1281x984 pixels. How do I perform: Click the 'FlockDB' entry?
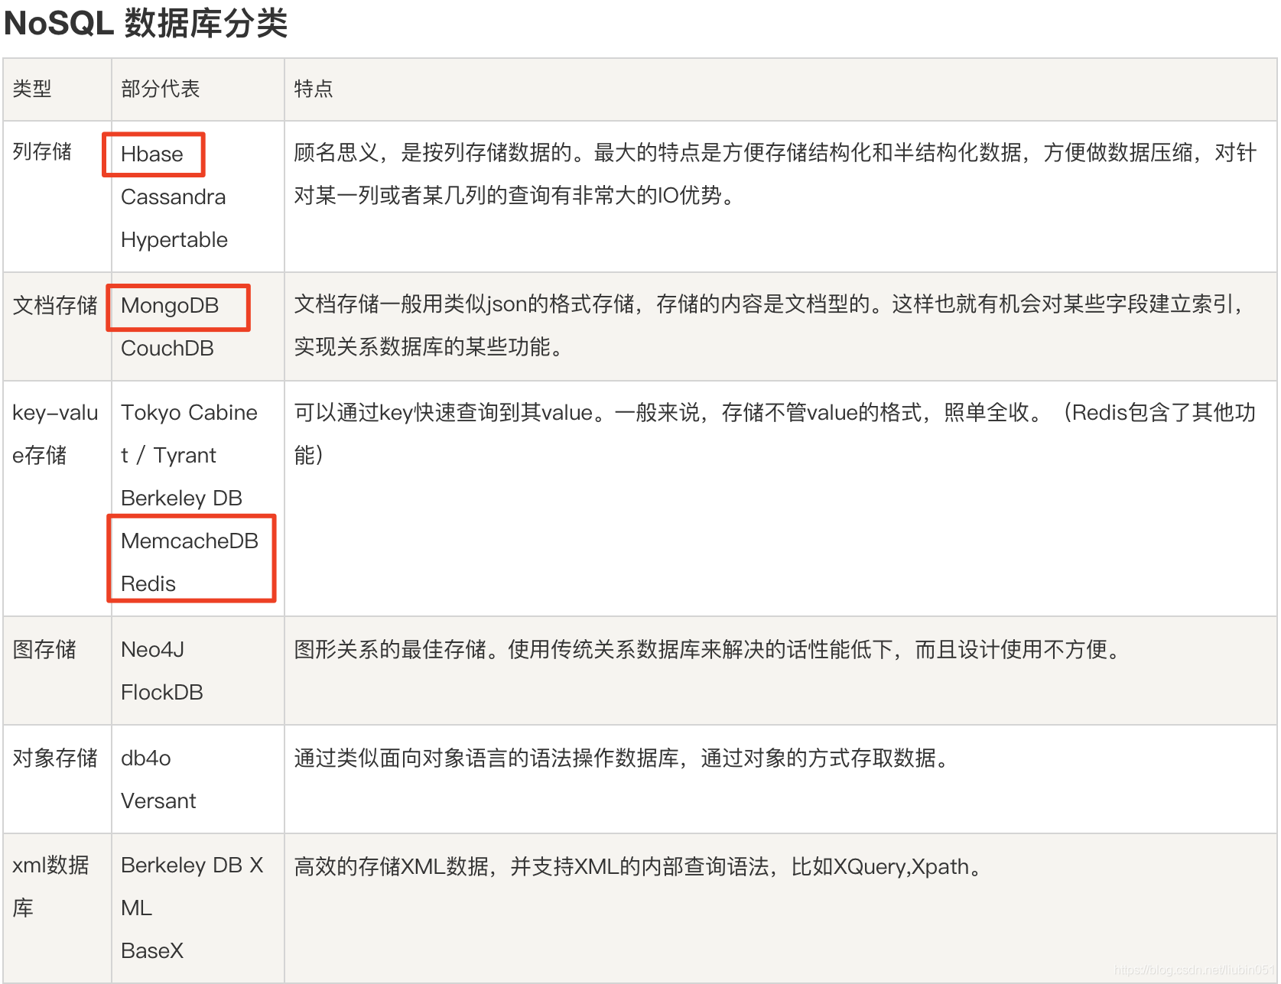162,692
